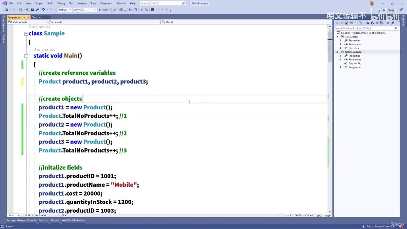Viewport: 407px width, 229px height.
Task: Click the magnifier in the Quick Launch search
Action: (183, 3)
